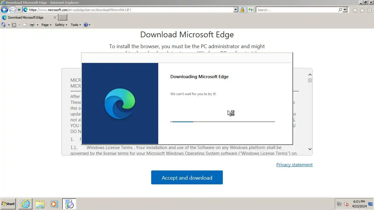374x210 pixels.
Task: Click the Edge logo in the download dialog
Action: click(120, 104)
